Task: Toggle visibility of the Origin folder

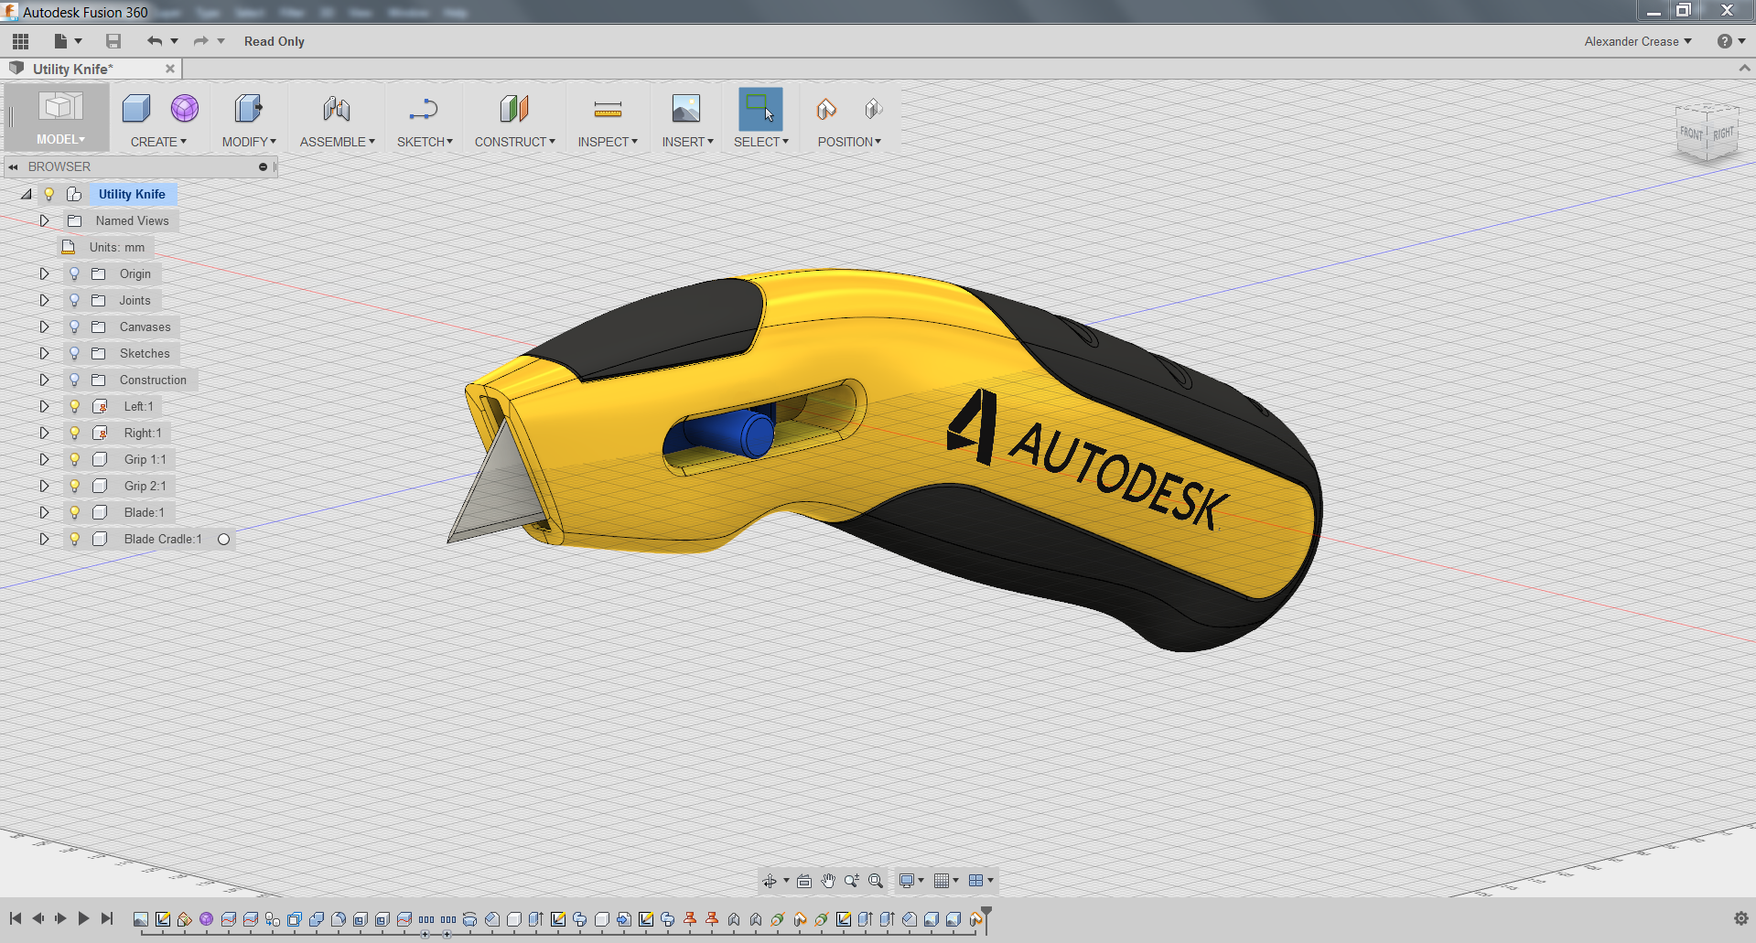Action: coord(73,273)
